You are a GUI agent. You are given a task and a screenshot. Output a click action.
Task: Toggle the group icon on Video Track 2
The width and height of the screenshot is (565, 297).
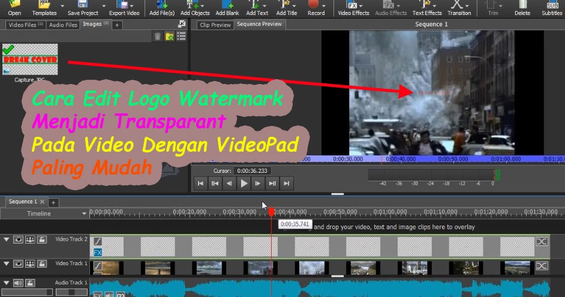pyautogui.click(x=30, y=239)
